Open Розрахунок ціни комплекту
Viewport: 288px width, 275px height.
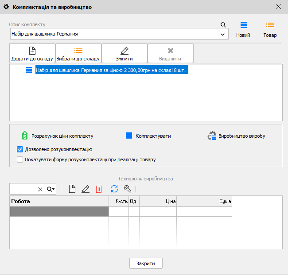coord(58,136)
